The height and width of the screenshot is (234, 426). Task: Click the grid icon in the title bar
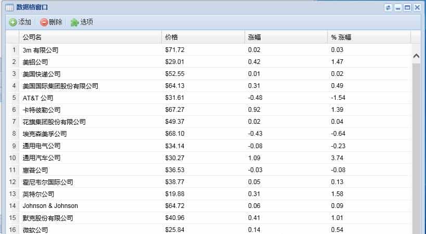pos(9,7)
